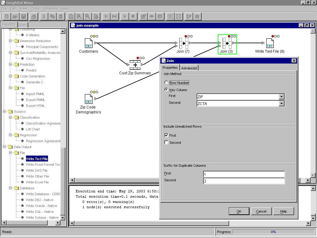This screenshot has width=317, height=238.
Task: Click the message pane toolbar icon
Action: coord(197,16)
